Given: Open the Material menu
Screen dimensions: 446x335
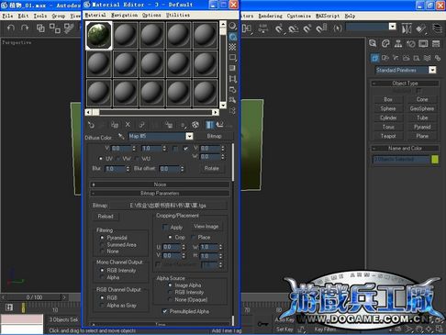Looking at the screenshot, I should tap(95, 15).
